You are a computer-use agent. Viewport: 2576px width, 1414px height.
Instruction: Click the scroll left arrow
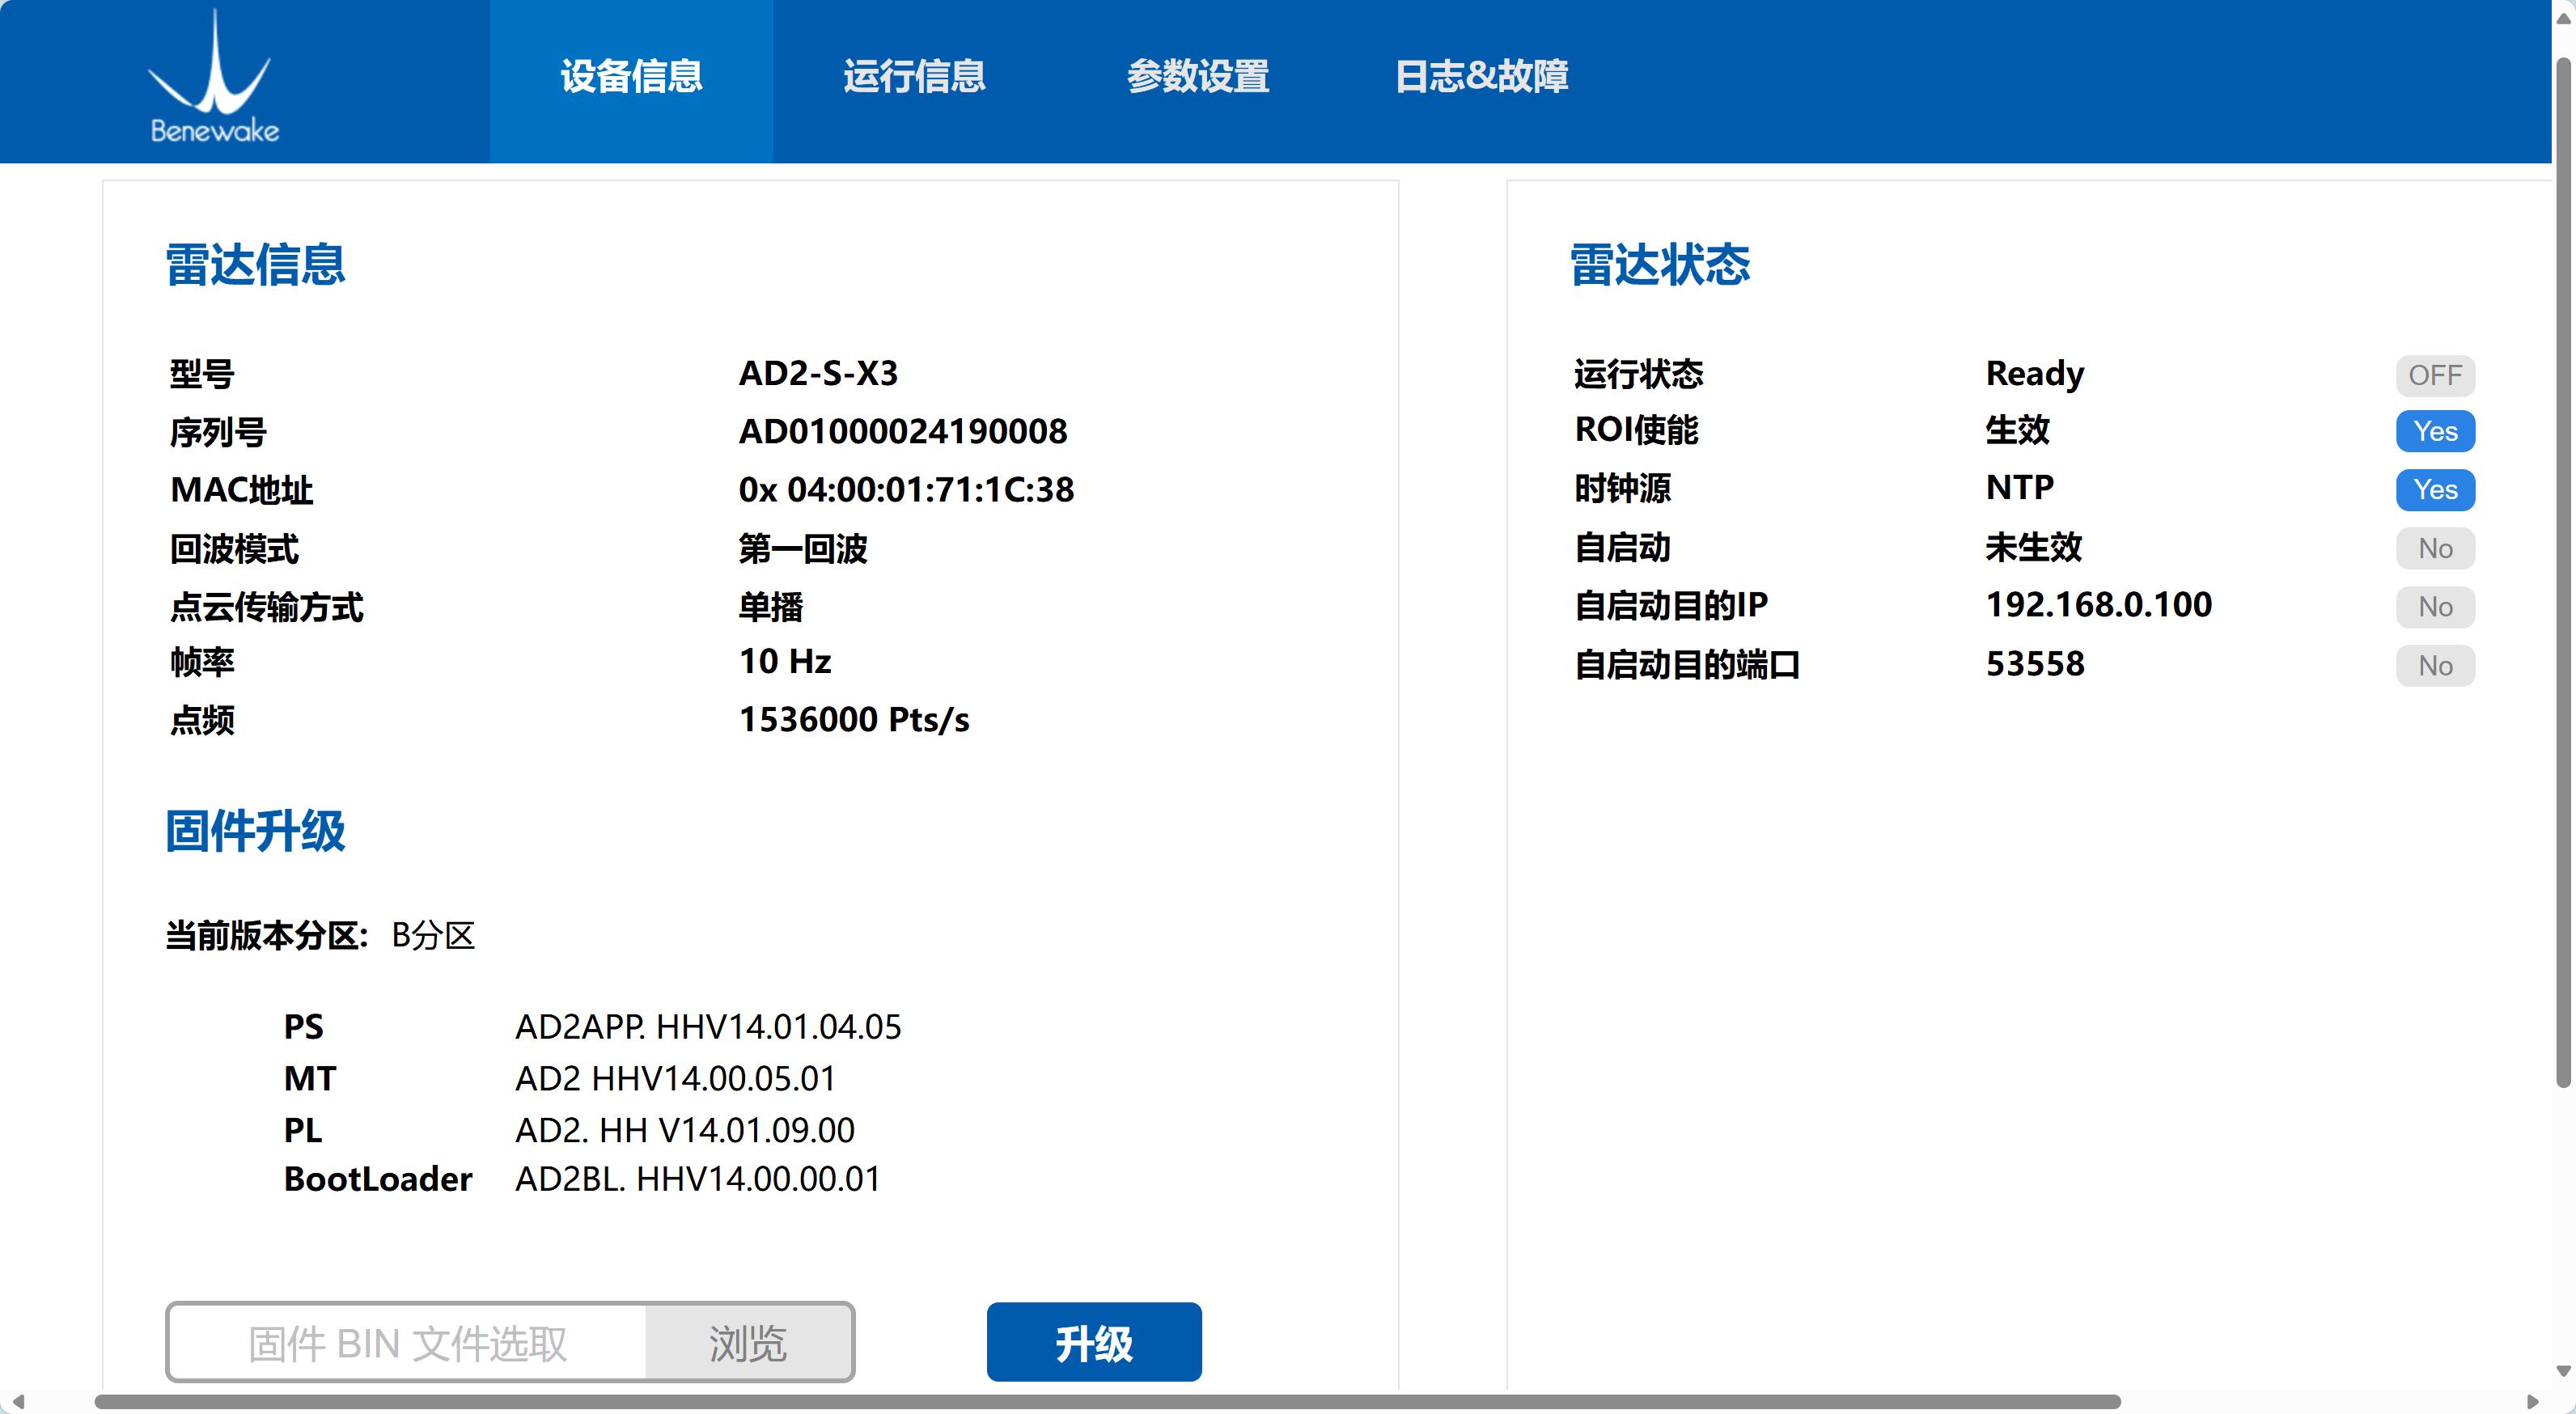[x=17, y=1402]
